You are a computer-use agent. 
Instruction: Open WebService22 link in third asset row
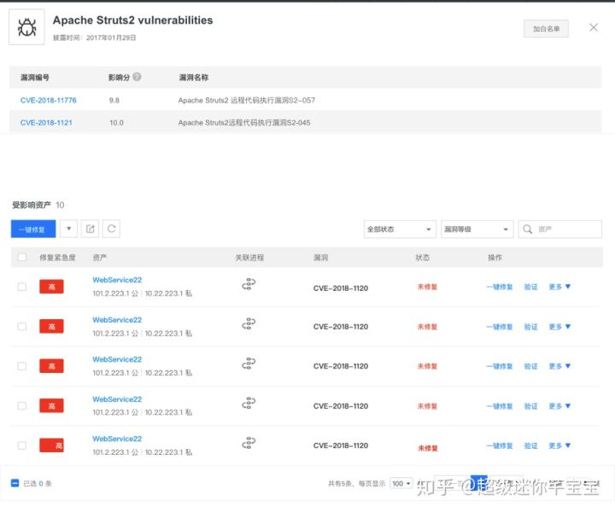[117, 359]
